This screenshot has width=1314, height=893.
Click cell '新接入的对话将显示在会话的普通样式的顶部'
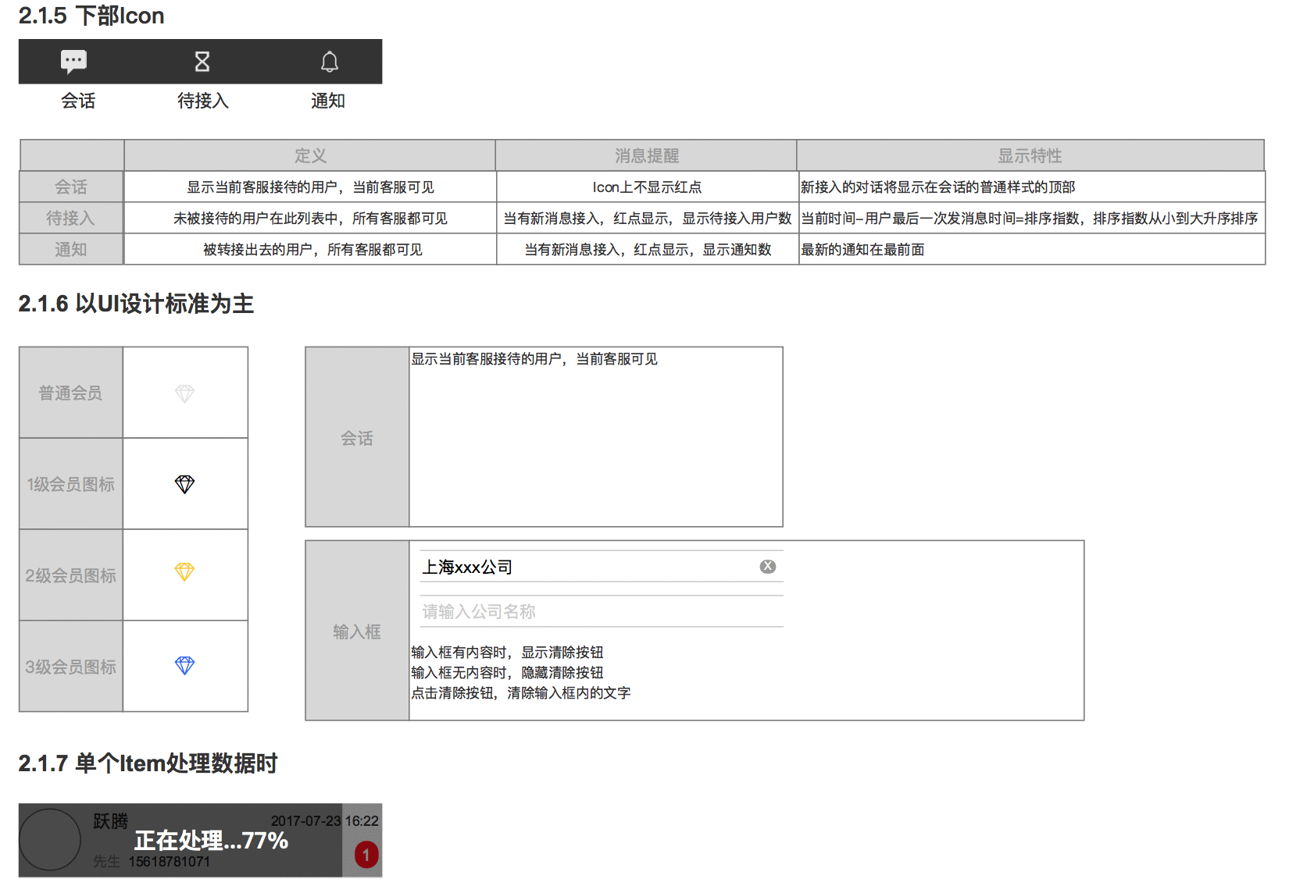[x=1031, y=187]
